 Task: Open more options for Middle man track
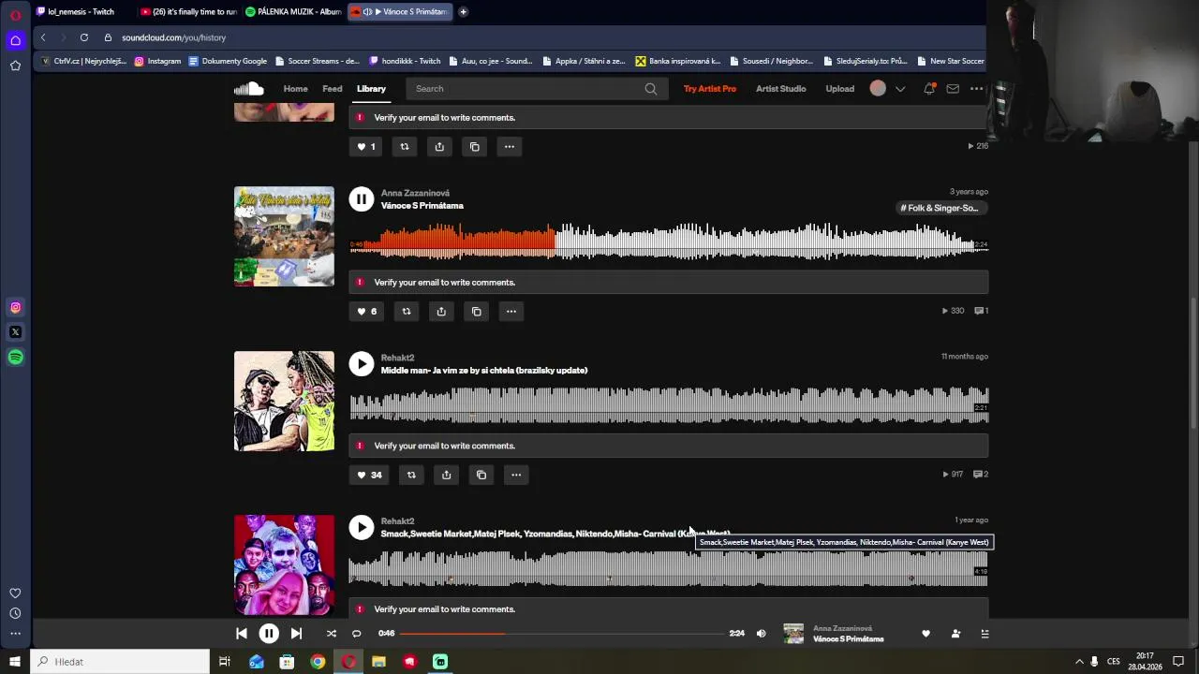(x=516, y=475)
